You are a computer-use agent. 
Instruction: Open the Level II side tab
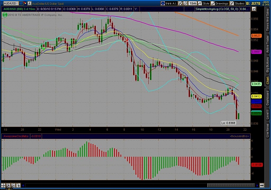[268, 114]
